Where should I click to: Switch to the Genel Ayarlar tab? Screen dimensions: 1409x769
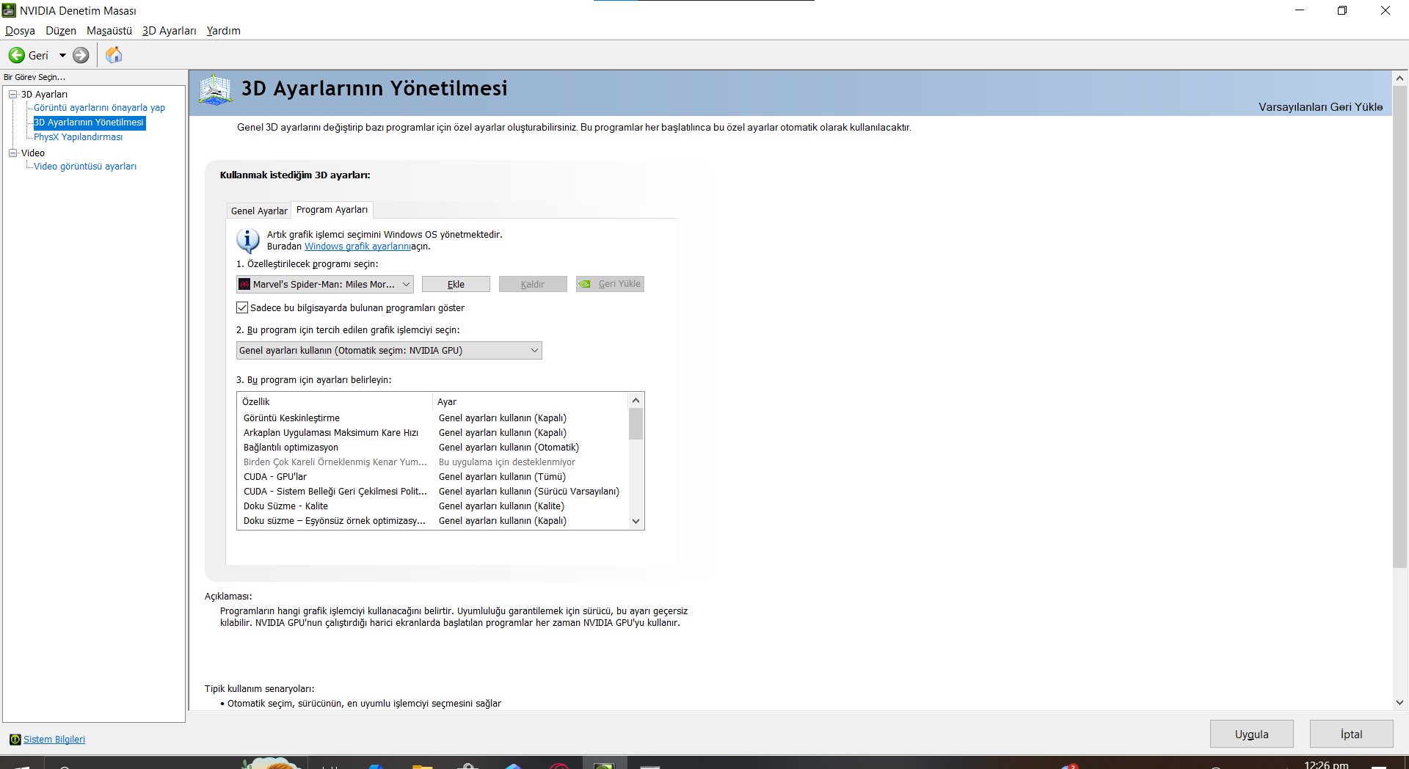click(259, 211)
